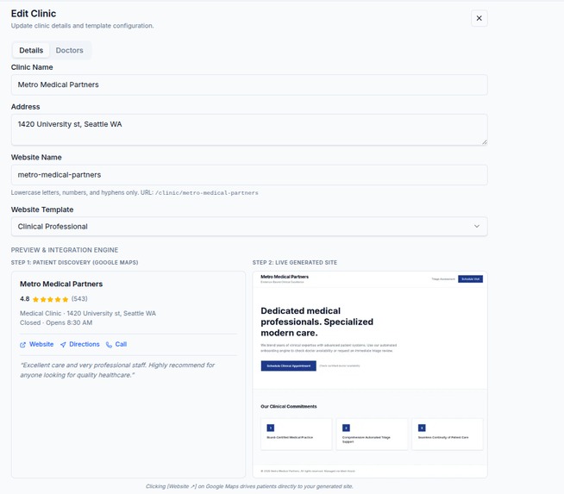Click 'STEP 1: PATIENT DISCOVERY' label
The width and height of the screenshot is (564, 494).
click(74, 262)
